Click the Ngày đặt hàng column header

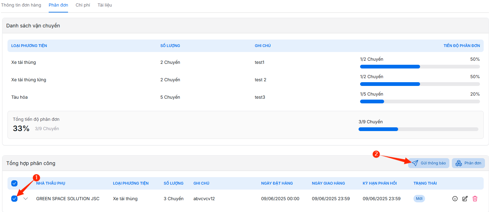(x=277, y=183)
